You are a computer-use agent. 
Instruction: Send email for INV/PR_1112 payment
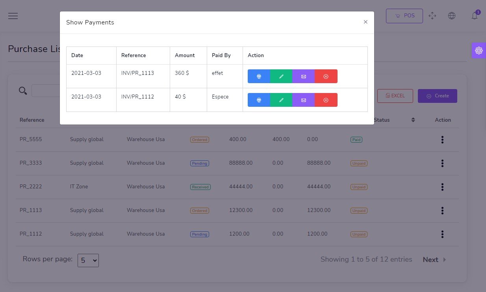click(303, 100)
